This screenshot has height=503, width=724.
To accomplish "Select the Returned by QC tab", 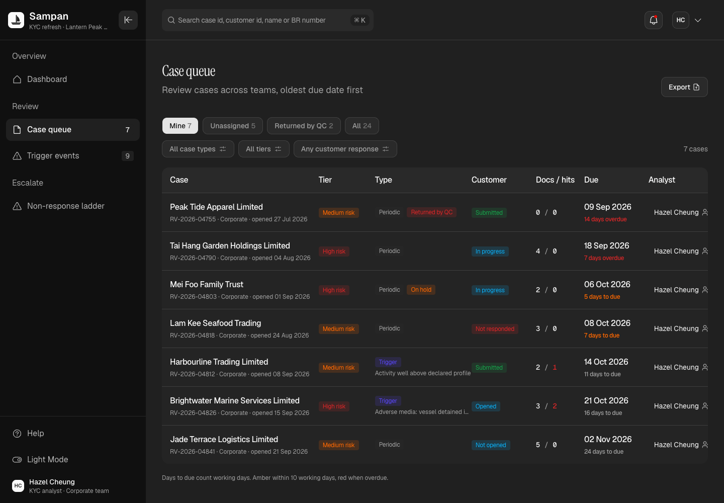I will (304, 126).
